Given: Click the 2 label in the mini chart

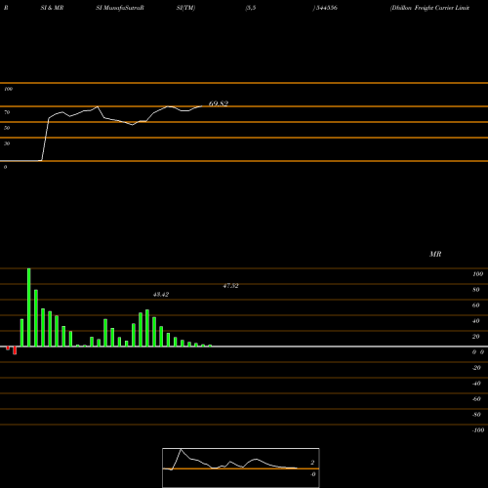Looking at the screenshot, I should tap(312, 463).
